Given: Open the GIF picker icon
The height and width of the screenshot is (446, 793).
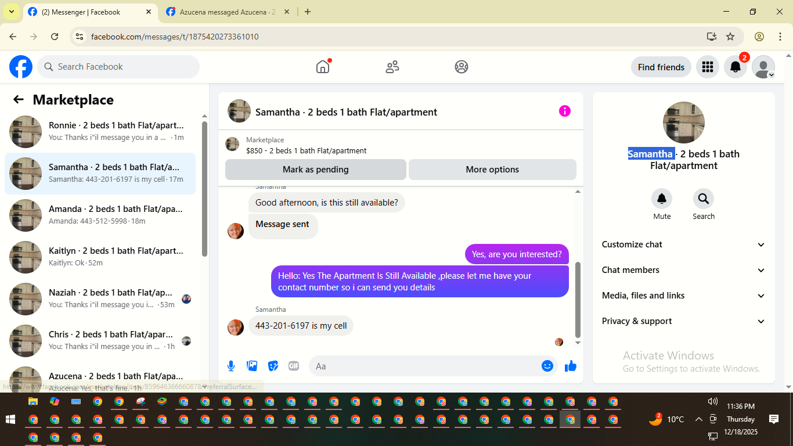Looking at the screenshot, I should (x=294, y=366).
